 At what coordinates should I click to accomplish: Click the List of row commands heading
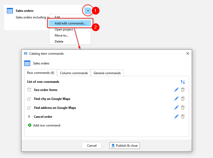point(43,82)
